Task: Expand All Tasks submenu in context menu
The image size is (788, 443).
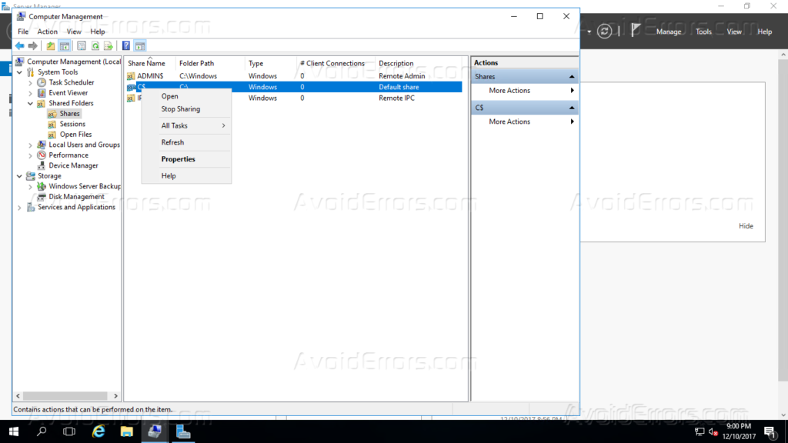Action: click(x=192, y=125)
